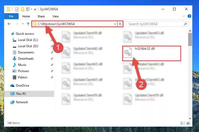Click the New folder icon in title bar

click(x=23, y=9)
